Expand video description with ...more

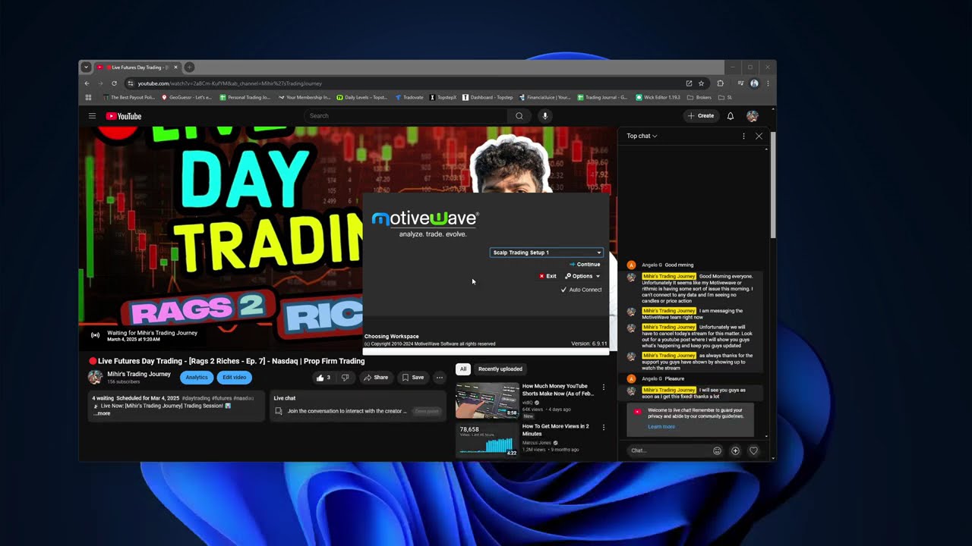(103, 413)
